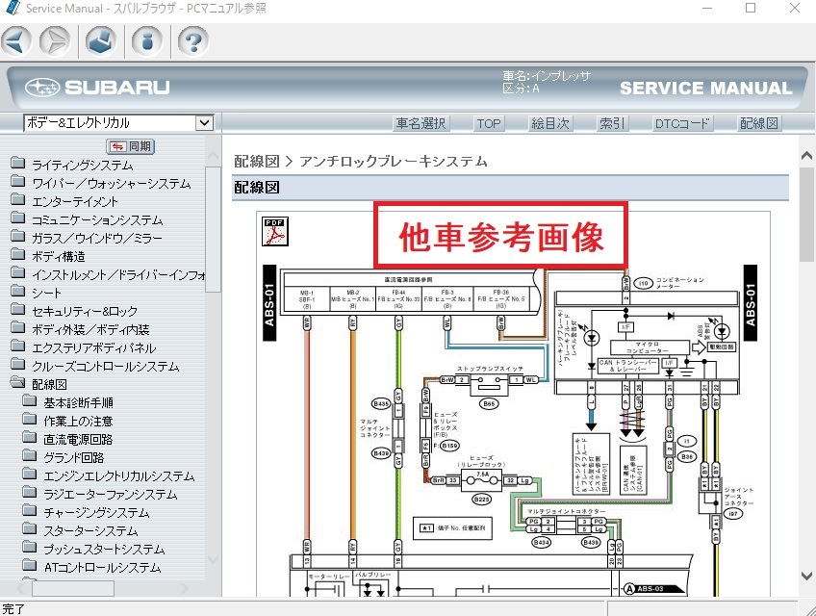Click the スターターシステム folder icon

click(30, 528)
